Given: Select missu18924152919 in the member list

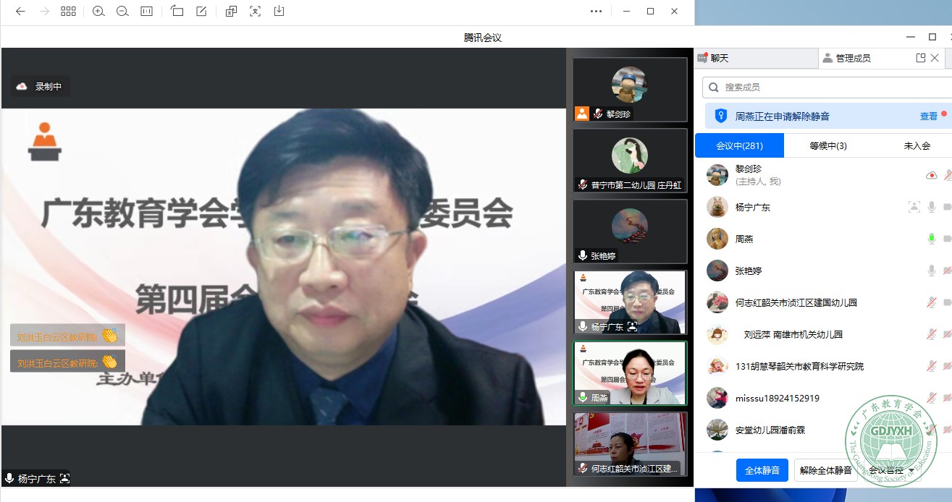Looking at the screenshot, I should 778,398.
